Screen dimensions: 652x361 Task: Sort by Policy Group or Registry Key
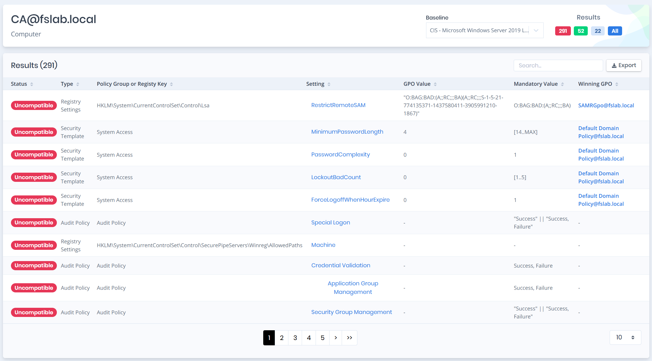pyautogui.click(x=135, y=84)
